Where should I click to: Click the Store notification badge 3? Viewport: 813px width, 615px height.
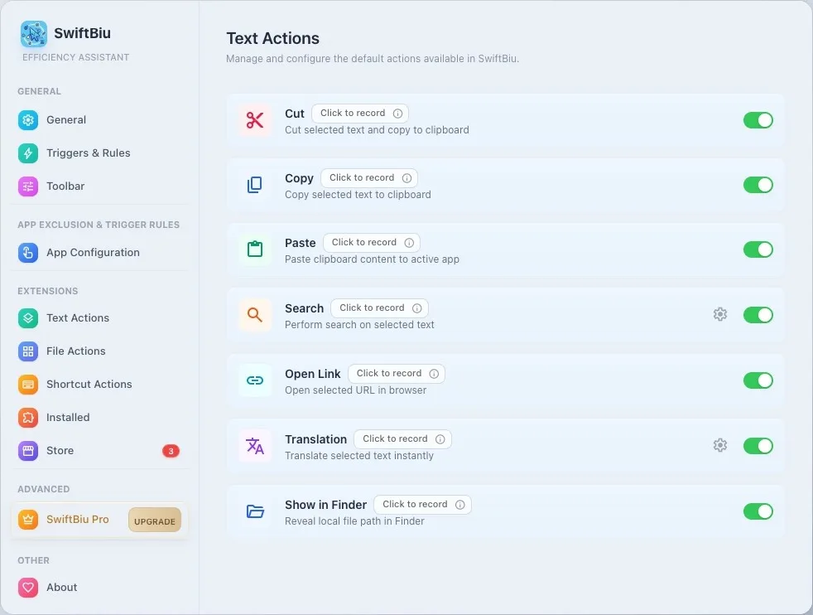pos(171,451)
